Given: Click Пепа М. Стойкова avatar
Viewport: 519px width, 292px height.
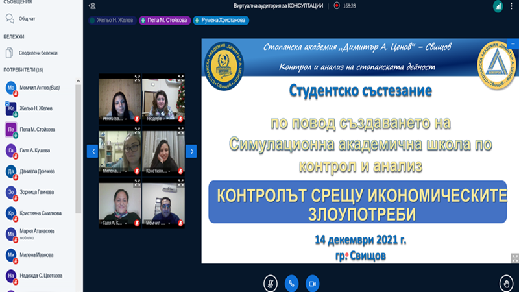Looking at the screenshot, I should tap(11, 129).
